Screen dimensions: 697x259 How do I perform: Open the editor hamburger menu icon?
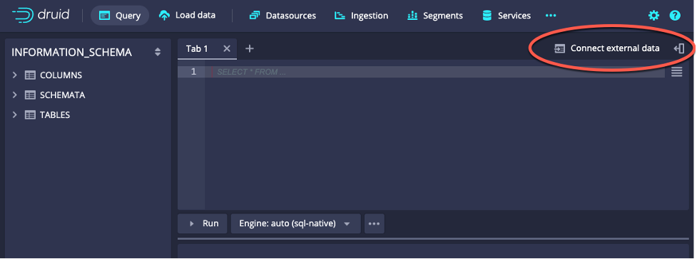tap(676, 71)
